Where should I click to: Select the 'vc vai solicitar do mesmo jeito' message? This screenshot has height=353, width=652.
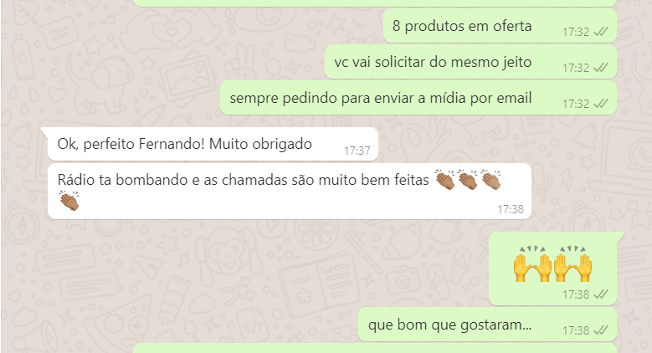click(x=470, y=62)
